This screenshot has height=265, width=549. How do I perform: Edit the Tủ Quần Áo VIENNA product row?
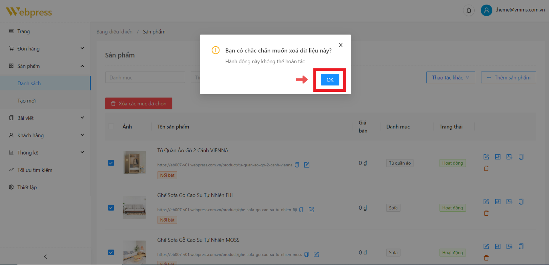point(486,157)
